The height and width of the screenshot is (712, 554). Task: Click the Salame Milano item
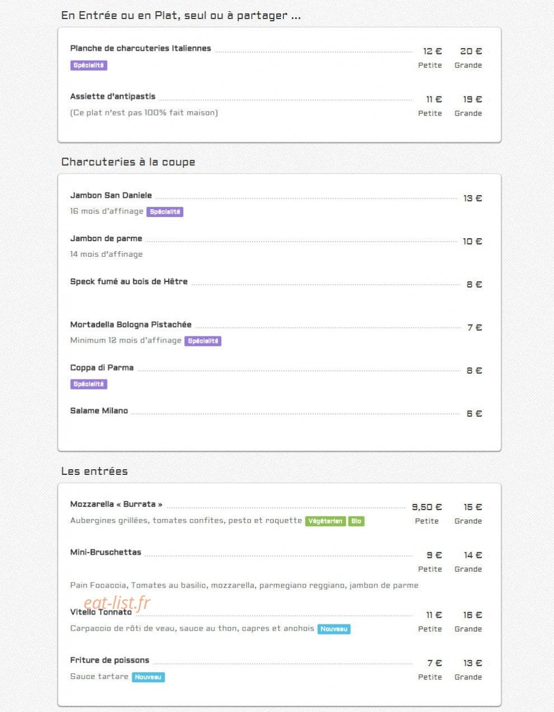99,410
